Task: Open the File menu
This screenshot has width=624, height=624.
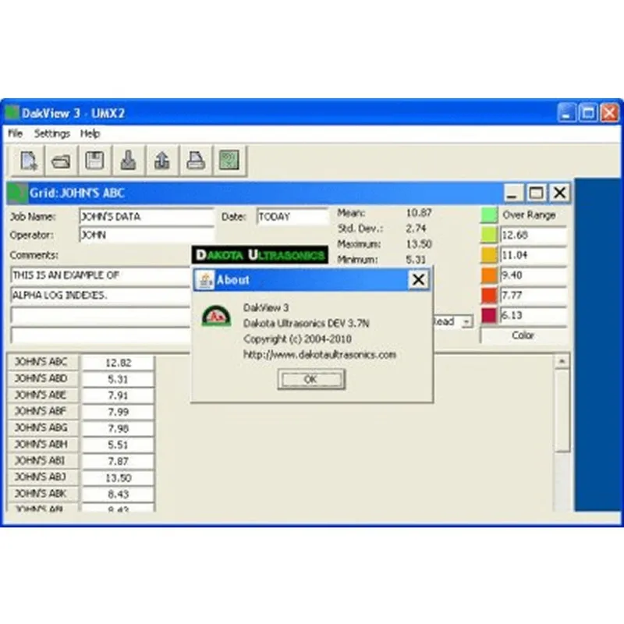Action: [x=13, y=133]
